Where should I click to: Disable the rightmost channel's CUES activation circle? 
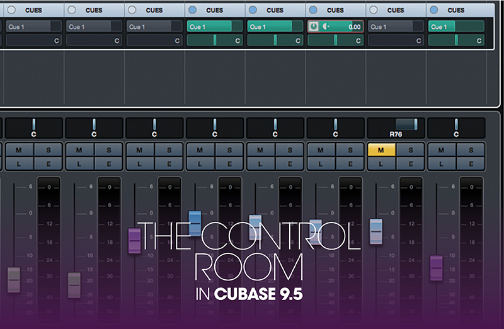(435, 10)
